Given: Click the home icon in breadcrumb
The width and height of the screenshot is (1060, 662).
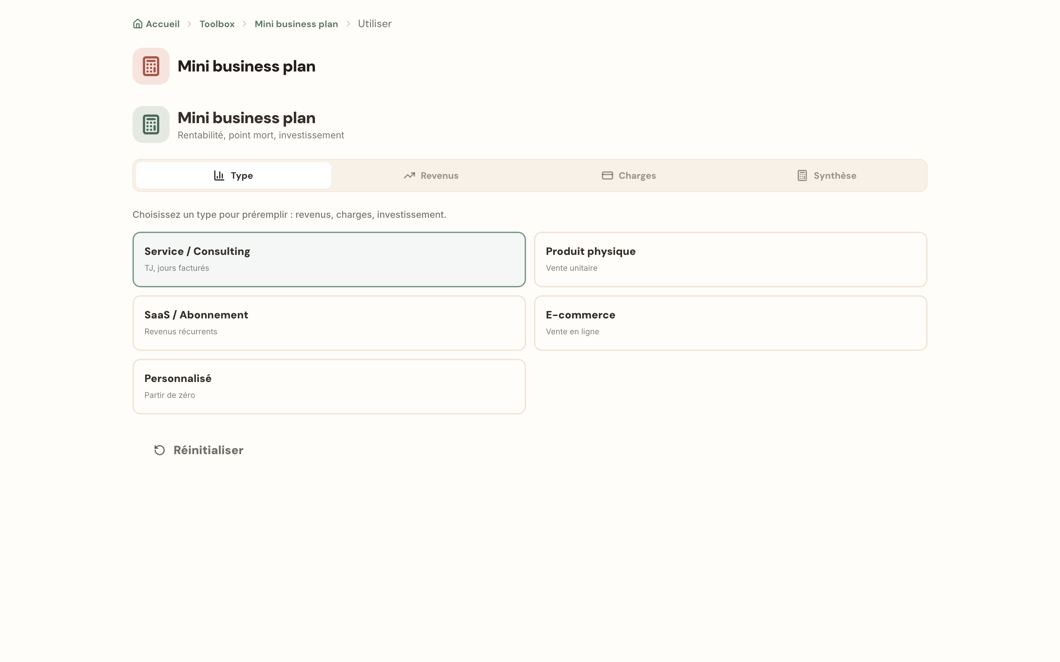Looking at the screenshot, I should pyautogui.click(x=137, y=24).
